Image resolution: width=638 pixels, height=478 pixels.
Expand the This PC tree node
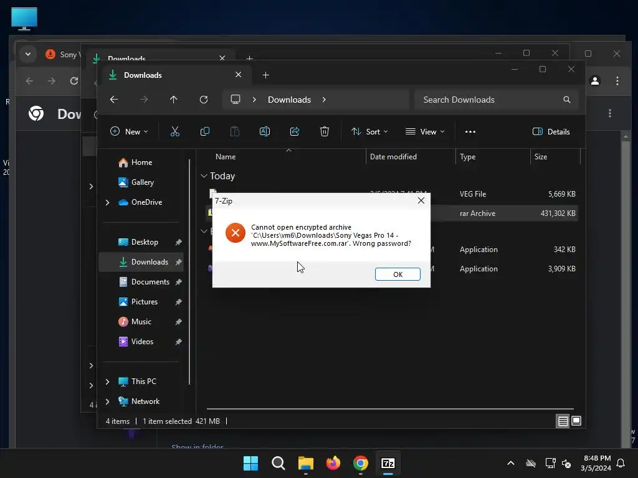(107, 382)
